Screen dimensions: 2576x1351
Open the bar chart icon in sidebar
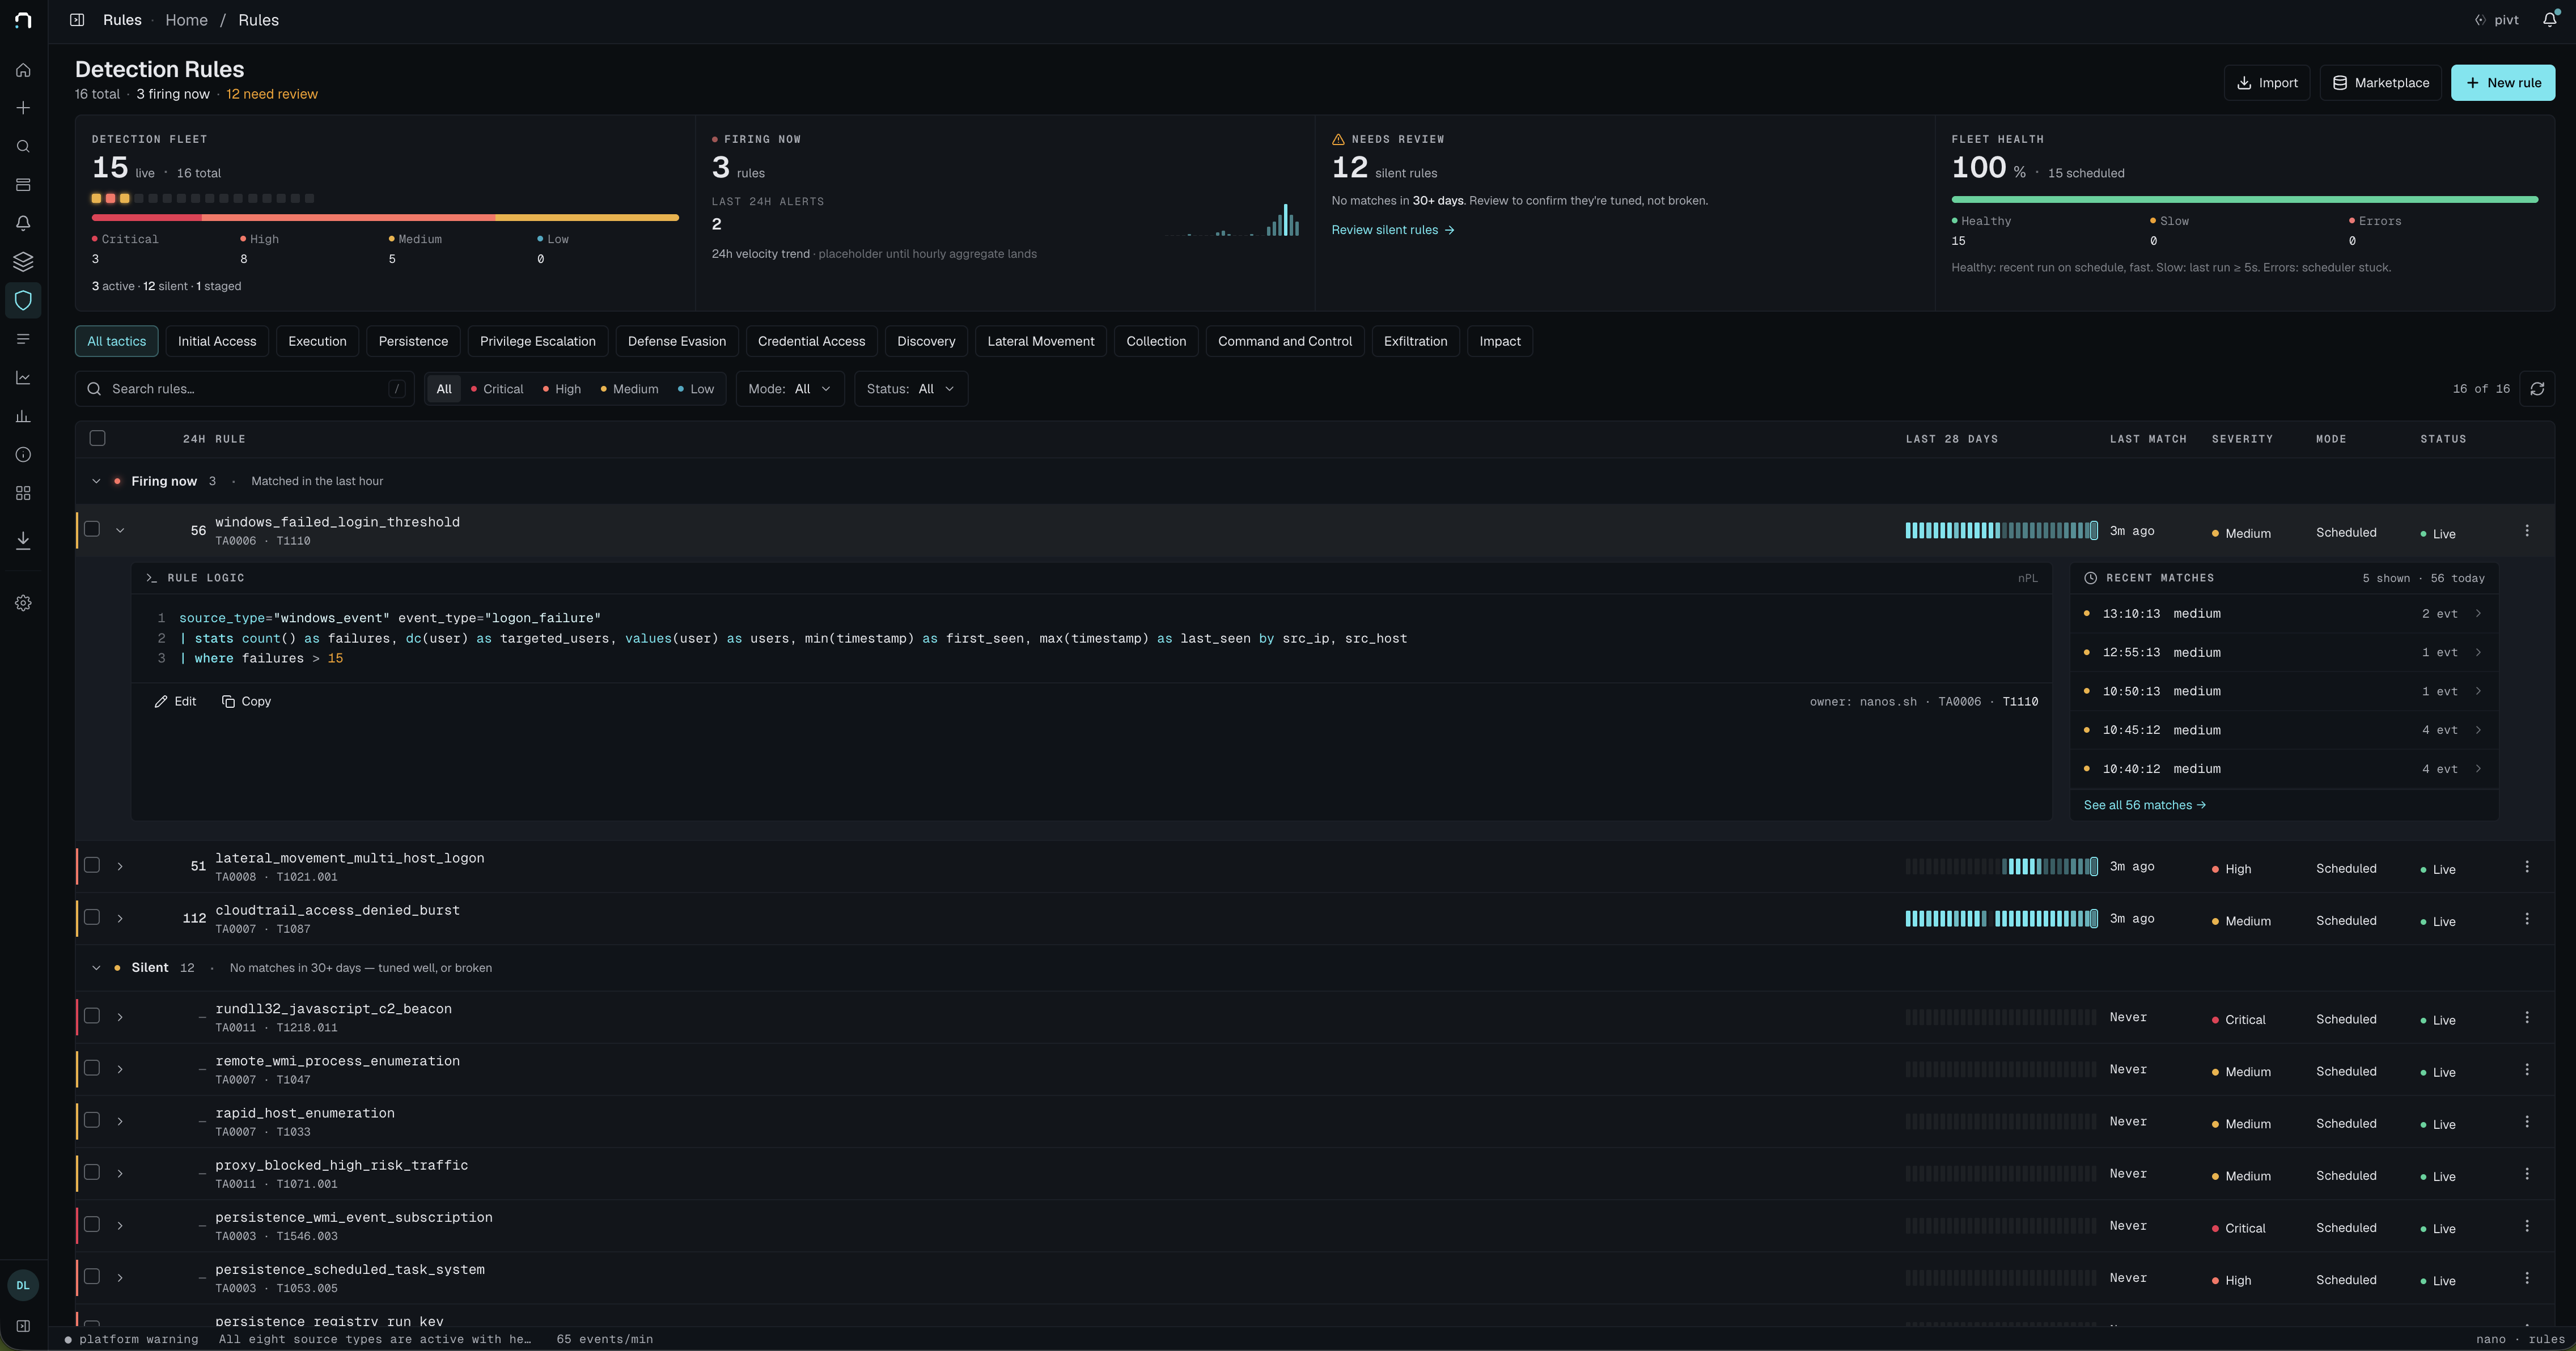click(23, 417)
